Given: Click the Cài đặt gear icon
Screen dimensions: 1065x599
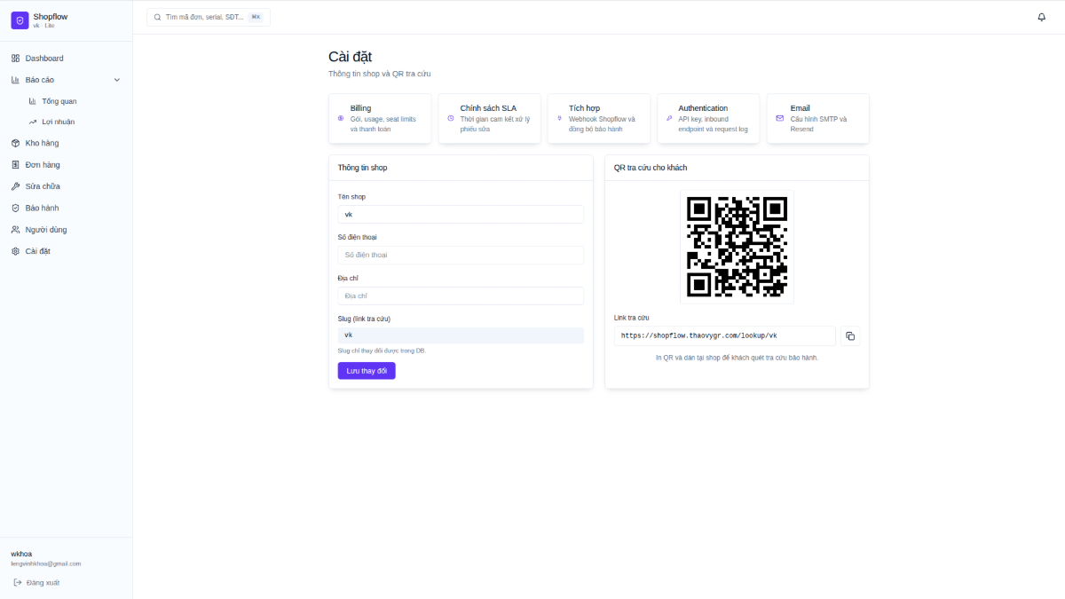Looking at the screenshot, I should coord(15,251).
